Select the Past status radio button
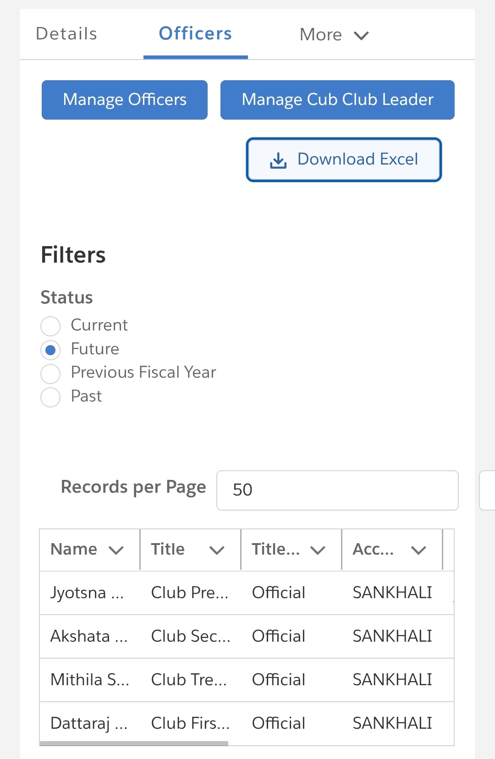 50,397
